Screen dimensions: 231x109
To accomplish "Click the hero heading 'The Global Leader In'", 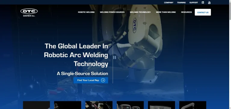I will click(x=76, y=46).
